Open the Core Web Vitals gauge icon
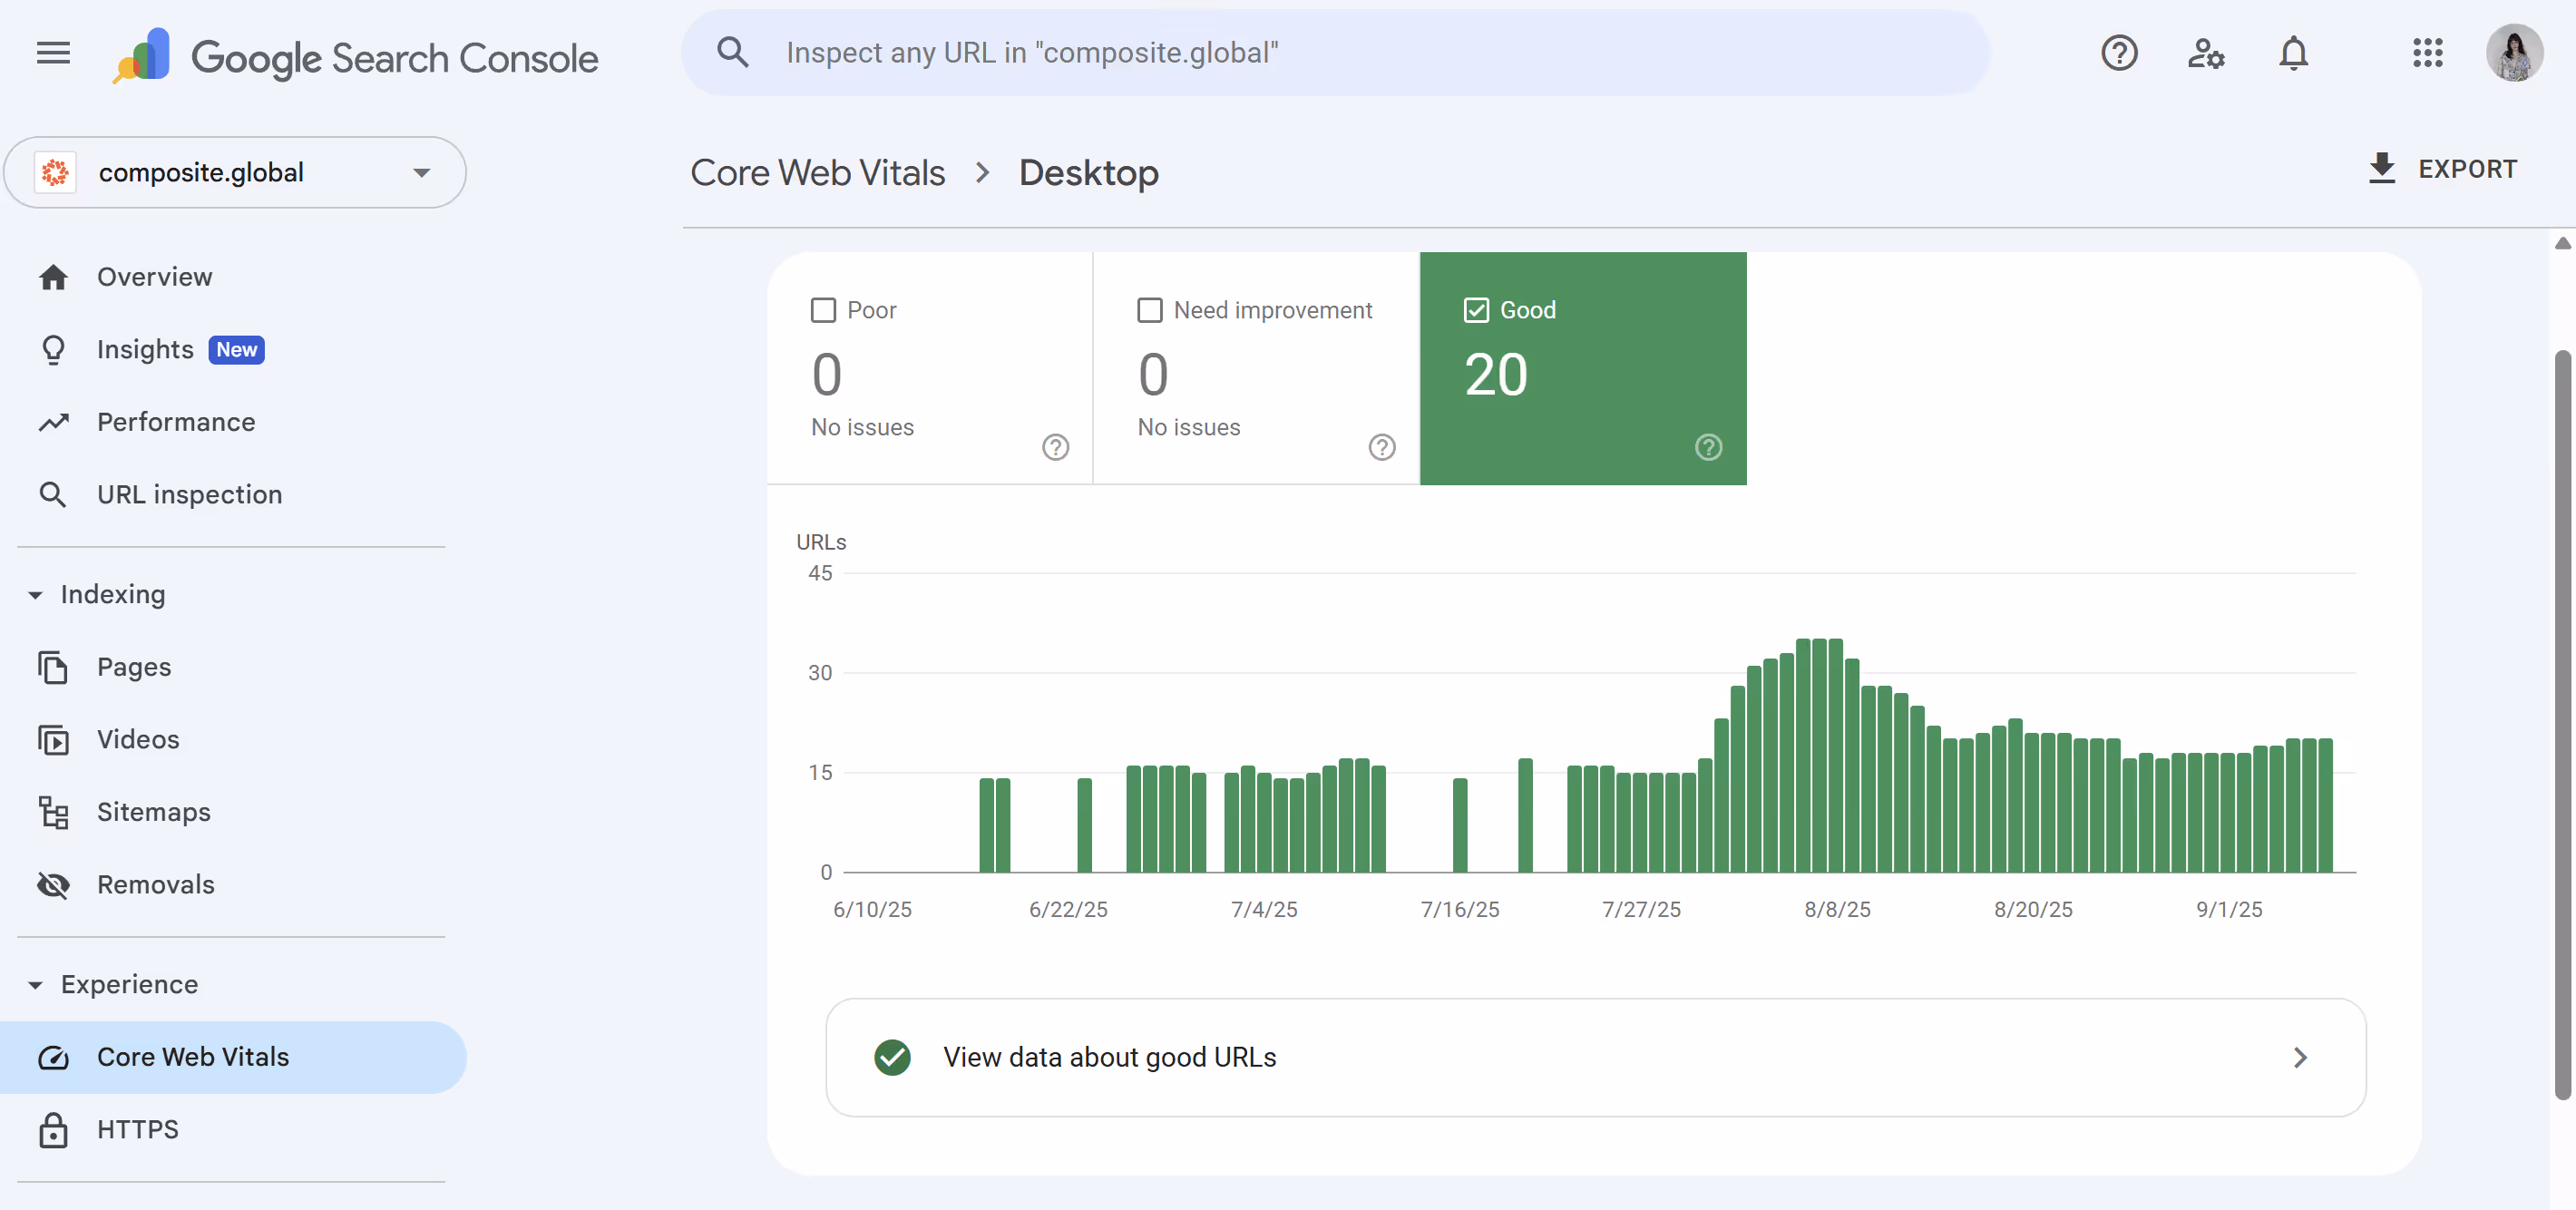The height and width of the screenshot is (1210, 2576). tap(55, 1057)
